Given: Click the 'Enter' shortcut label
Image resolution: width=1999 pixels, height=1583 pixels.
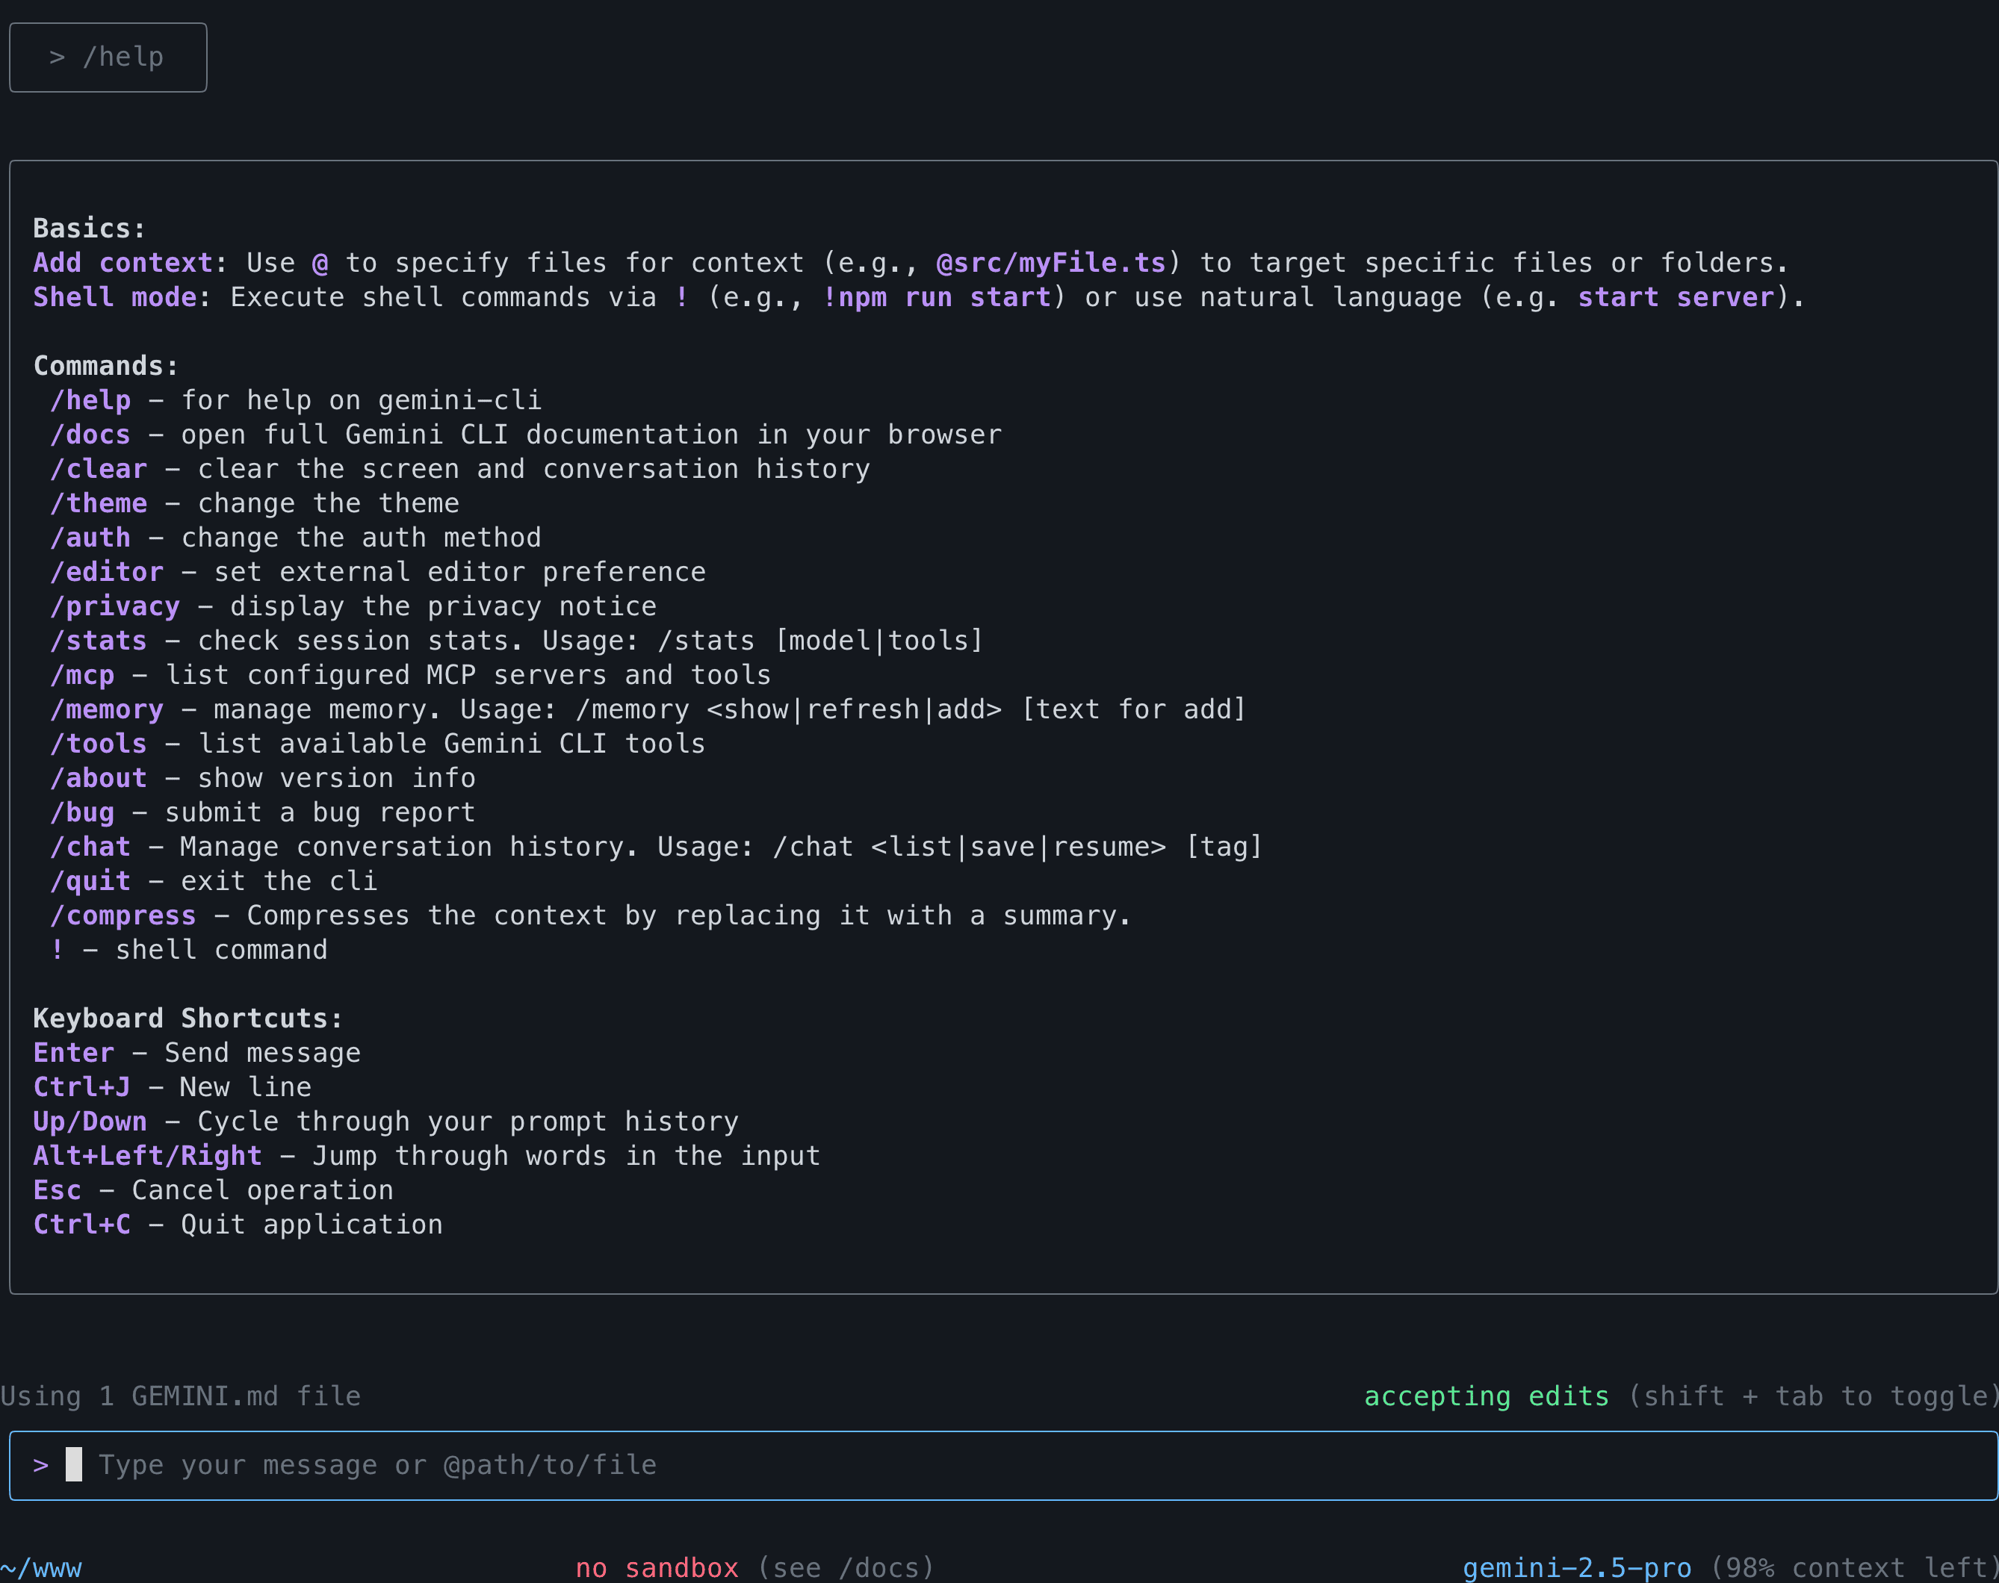Looking at the screenshot, I should tap(74, 1052).
